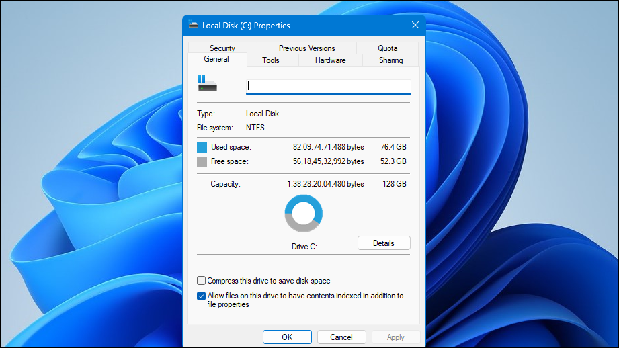Click the 128 GB capacity value
Viewport: 619px width, 348px height.
point(395,184)
